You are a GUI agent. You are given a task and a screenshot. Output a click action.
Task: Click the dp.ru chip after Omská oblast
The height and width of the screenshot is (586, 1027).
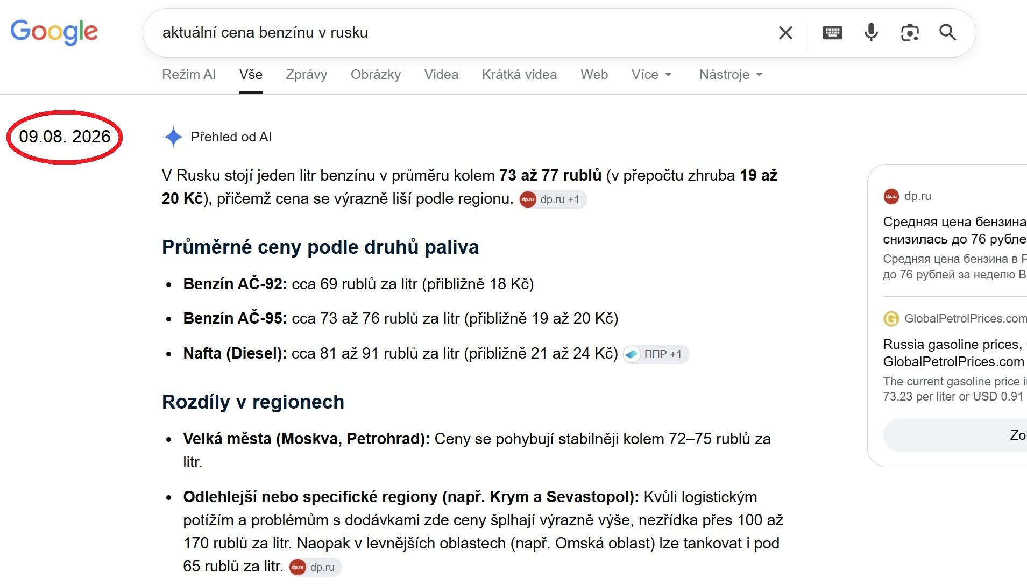(x=315, y=567)
